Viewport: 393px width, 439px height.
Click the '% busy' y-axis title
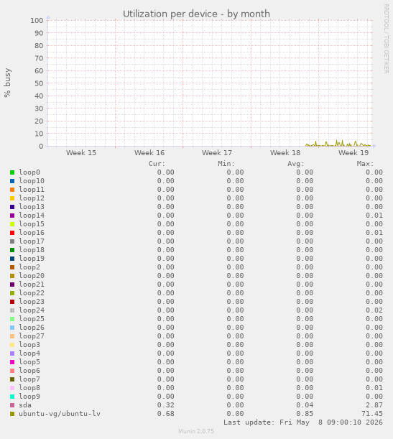click(7, 83)
